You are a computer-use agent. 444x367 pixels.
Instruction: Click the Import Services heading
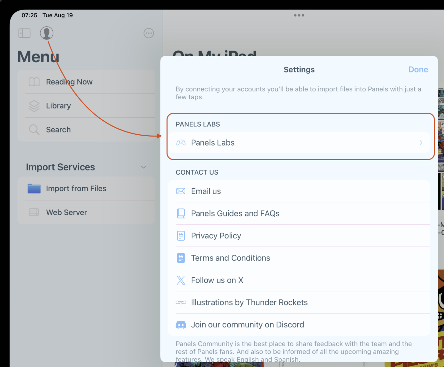tap(60, 167)
